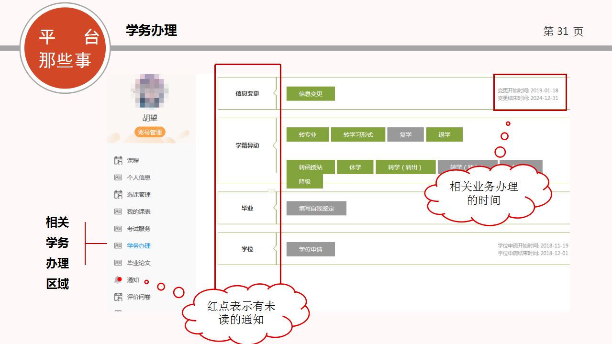Select the 休学 button
Image resolution: width=612 pixels, height=344 pixels.
(x=355, y=167)
